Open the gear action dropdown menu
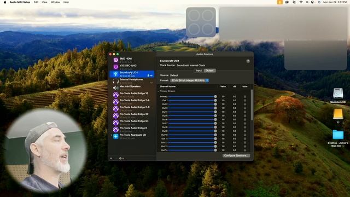 click(121, 158)
